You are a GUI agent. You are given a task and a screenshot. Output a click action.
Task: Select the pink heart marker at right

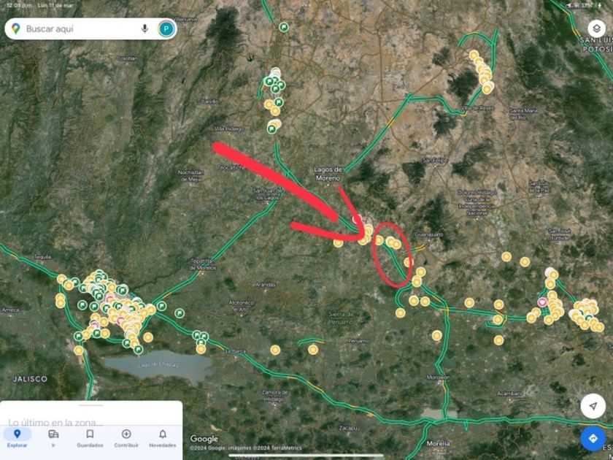pos(541,302)
